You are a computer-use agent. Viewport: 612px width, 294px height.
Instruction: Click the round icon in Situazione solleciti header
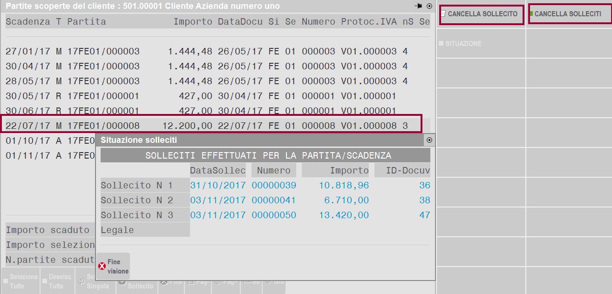tap(429, 140)
